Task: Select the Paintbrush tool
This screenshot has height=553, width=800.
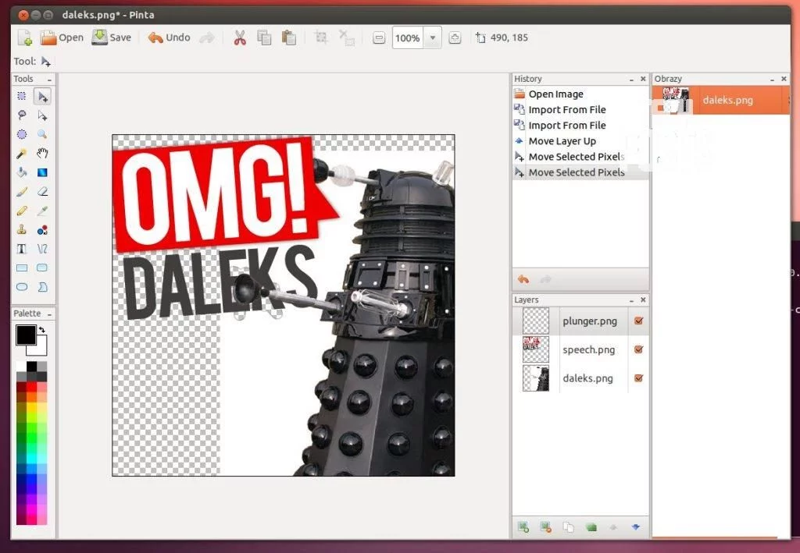Action: pyautogui.click(x=21, y=191)
